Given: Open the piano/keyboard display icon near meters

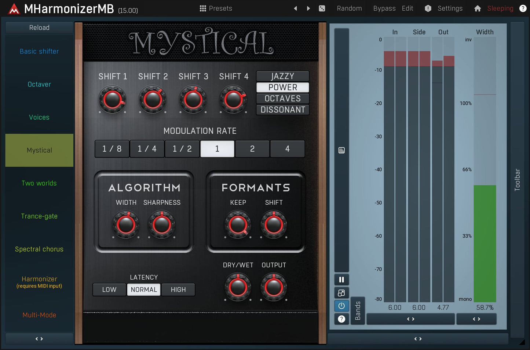Looking at the screenshot, I should point(341,150).
